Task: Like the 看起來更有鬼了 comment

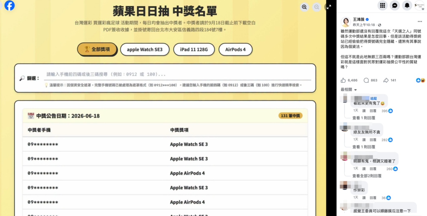Action: (x=364, y=111)
